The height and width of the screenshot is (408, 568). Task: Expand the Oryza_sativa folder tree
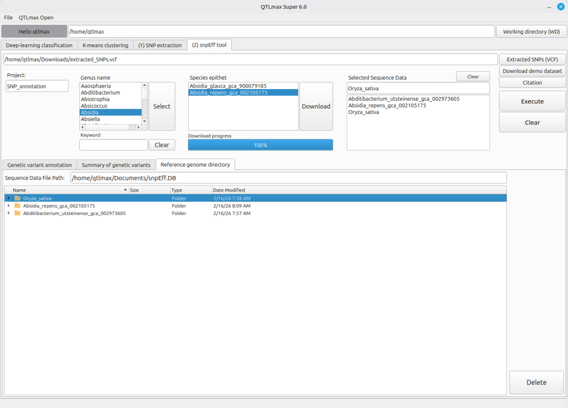tap(8, 198)
